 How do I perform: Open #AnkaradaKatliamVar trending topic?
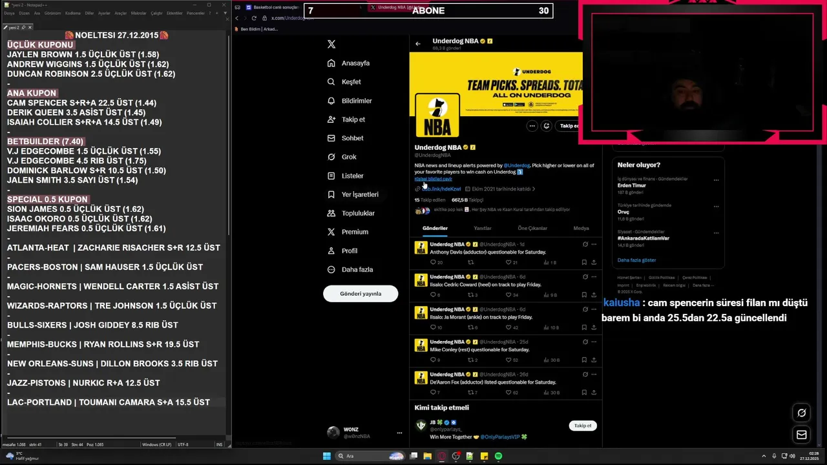(643, 238)
